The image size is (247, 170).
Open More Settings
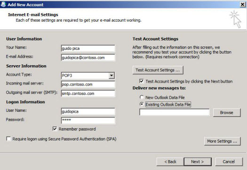point(222,141)
